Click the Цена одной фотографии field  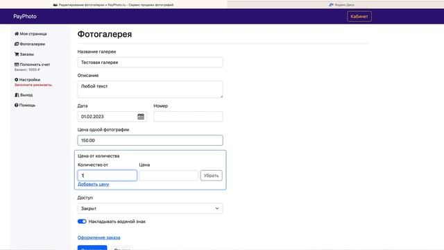pos(150,140)
